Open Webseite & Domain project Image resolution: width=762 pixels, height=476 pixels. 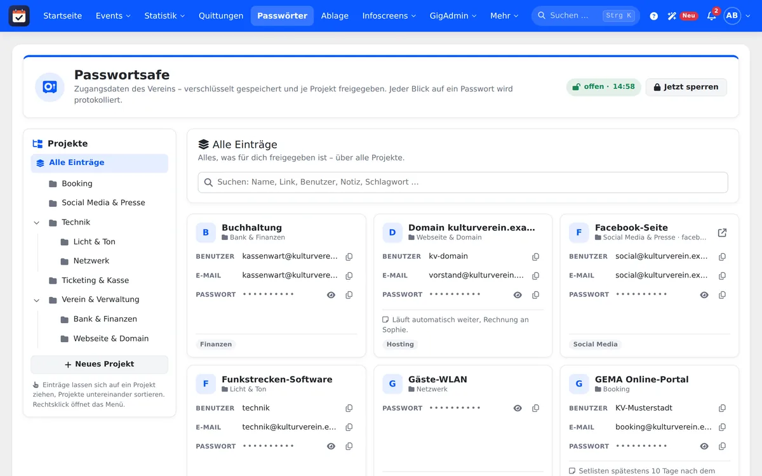(111, 339)
